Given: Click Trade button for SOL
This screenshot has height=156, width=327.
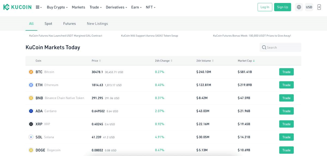Looking at the screenshot, I should (x=286, y=137).
